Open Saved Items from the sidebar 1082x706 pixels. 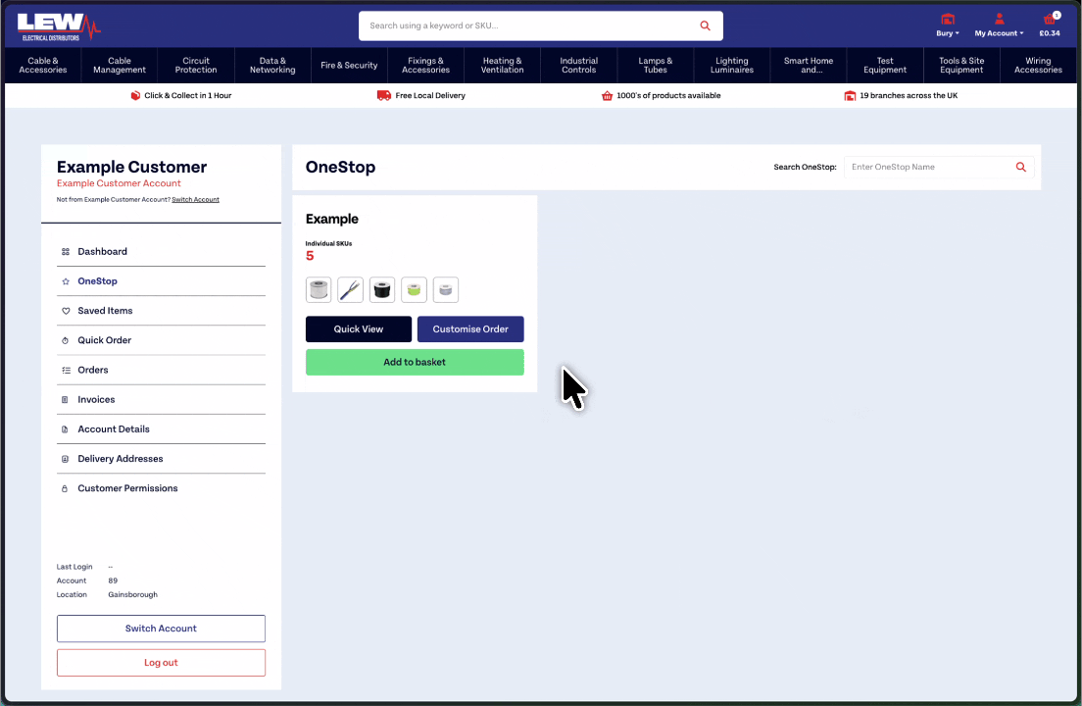[x=105, y=311]
